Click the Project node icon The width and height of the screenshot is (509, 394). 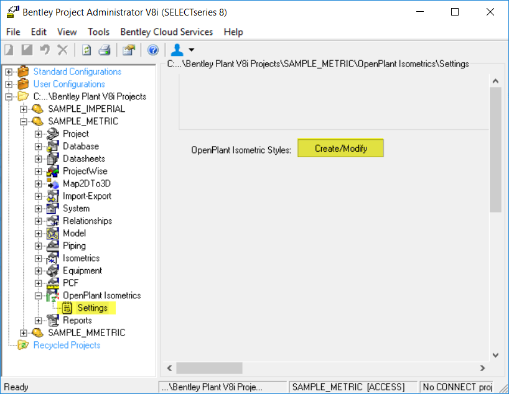click(53, 134)
